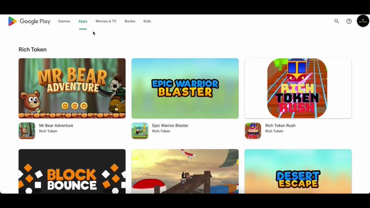
Task: Click the Rich Token section heading
Action: point(33,49)
